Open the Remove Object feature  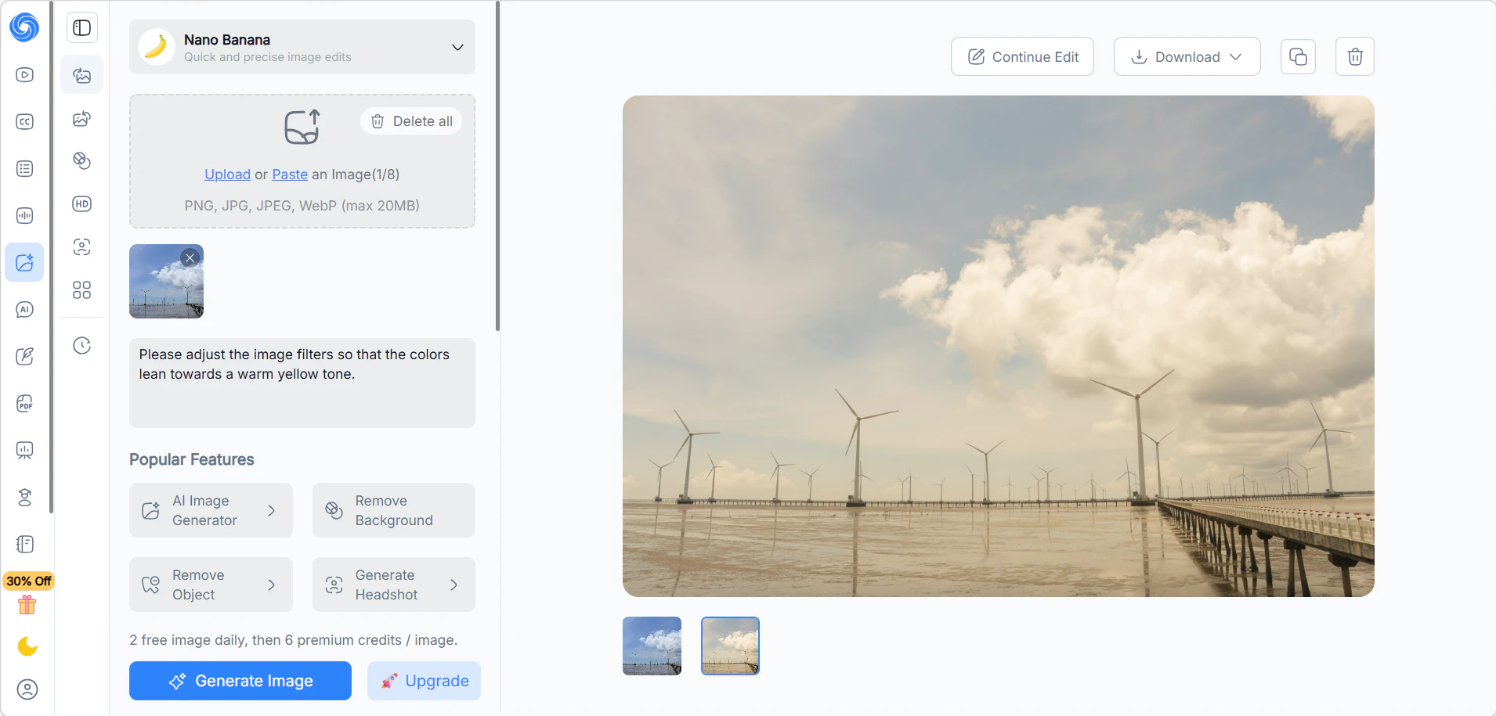point(211,585)
